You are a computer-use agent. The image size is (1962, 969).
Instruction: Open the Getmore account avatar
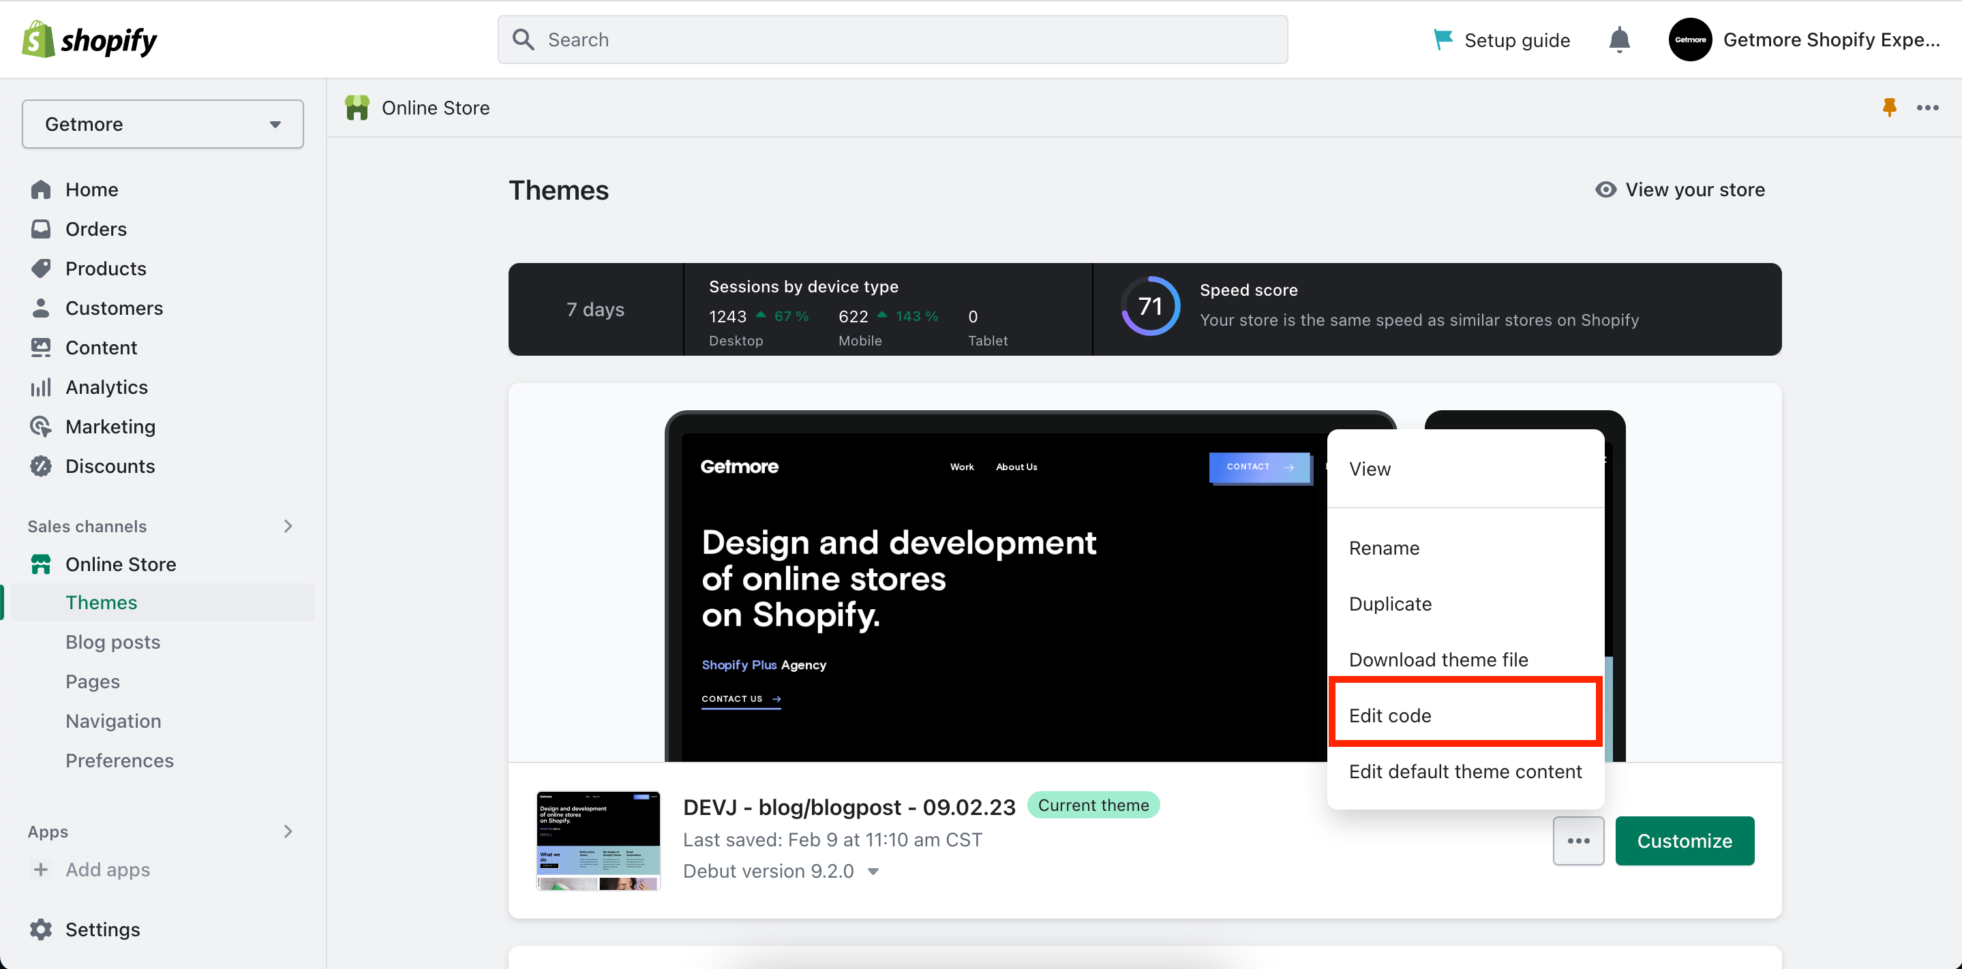coord(1690,40)
